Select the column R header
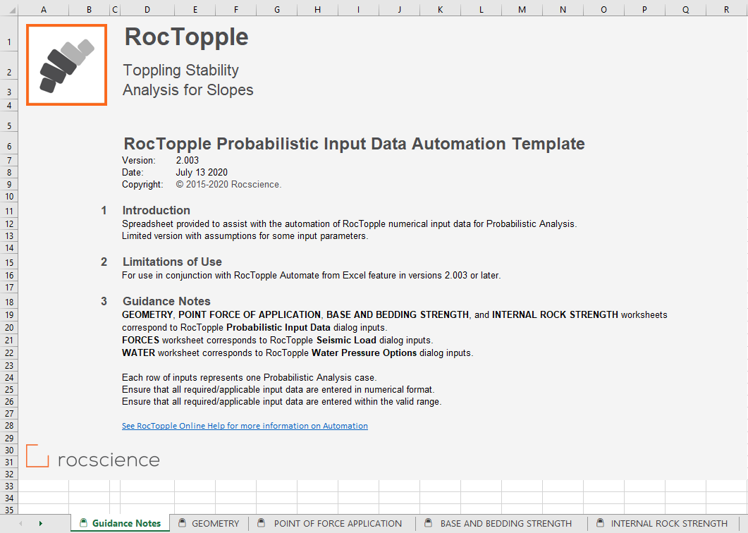The image size is (748, 533). pyautogui.click(x=726, y=9)
